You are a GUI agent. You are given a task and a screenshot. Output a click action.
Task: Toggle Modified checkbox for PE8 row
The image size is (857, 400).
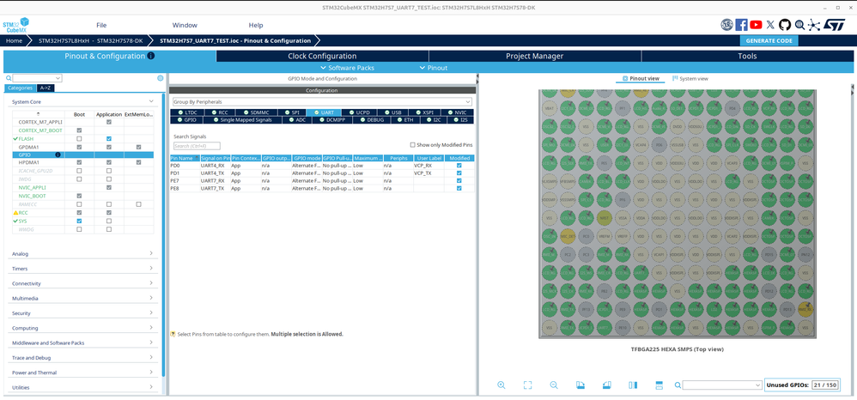coord(459,188)
